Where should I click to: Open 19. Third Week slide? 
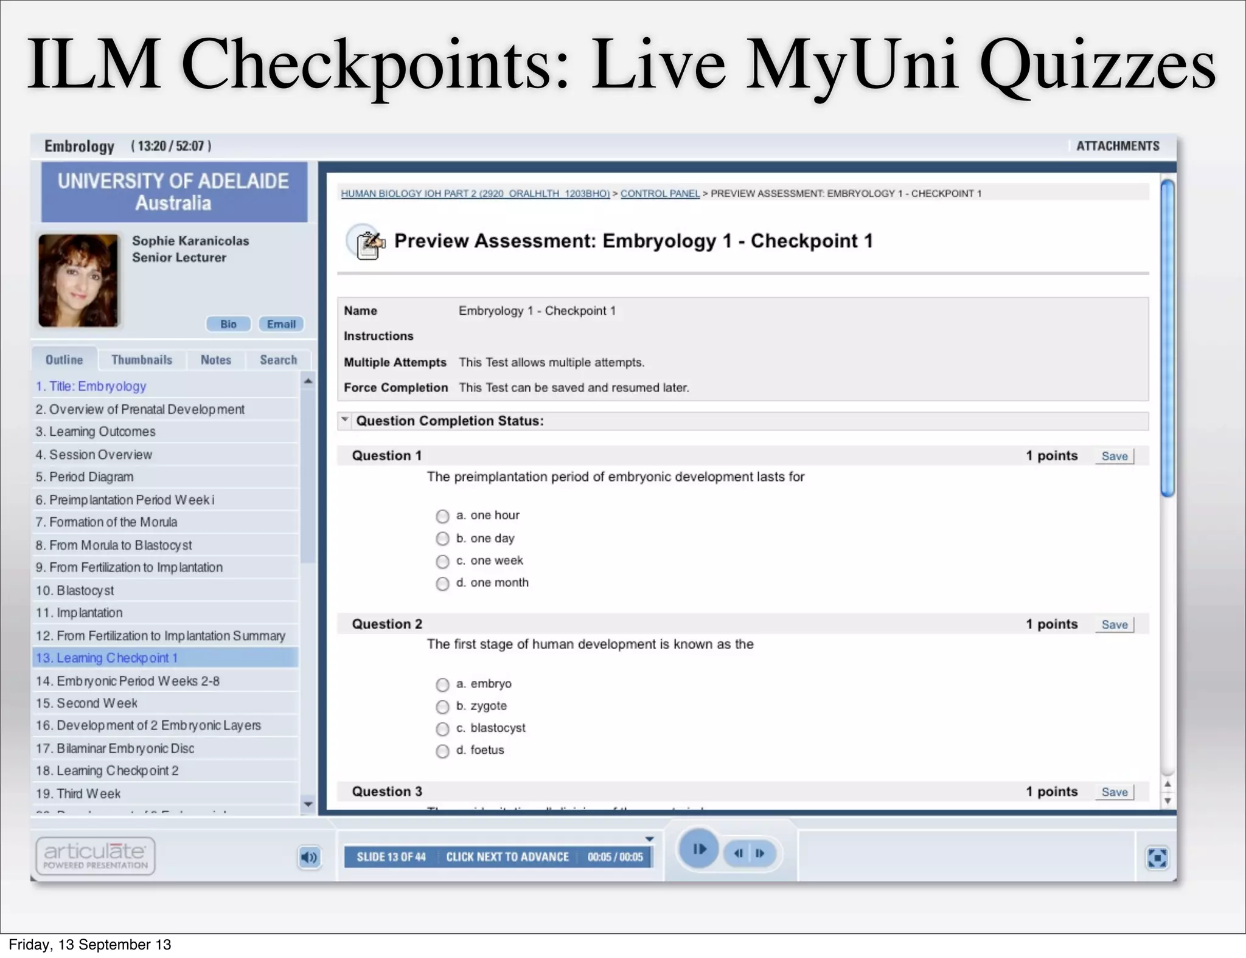click(x=165, y=794)
